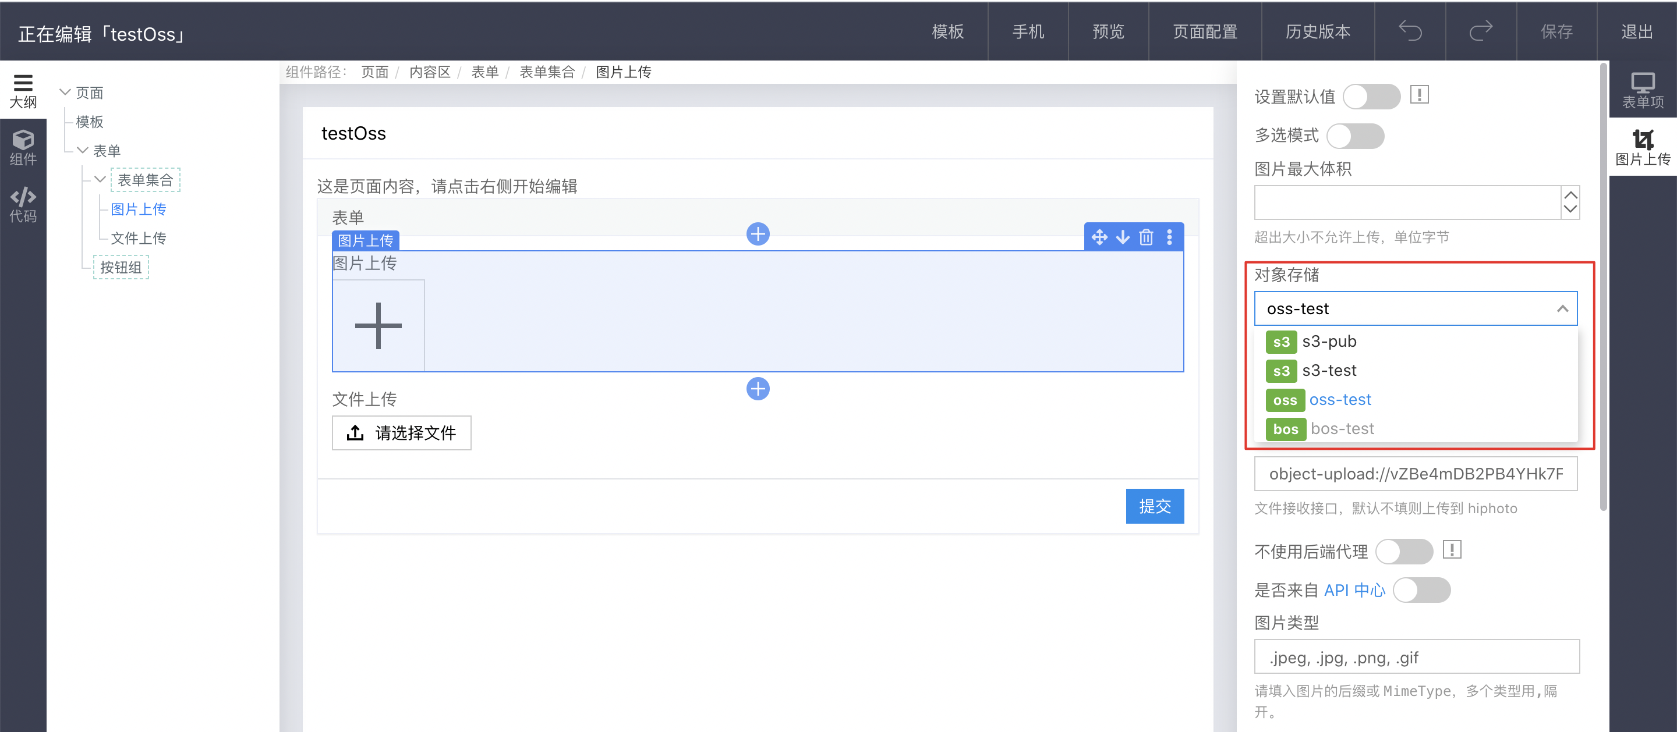
Task: Click the testOss page title in canvas
Action: pyautogui.click(x=353, y=133)
